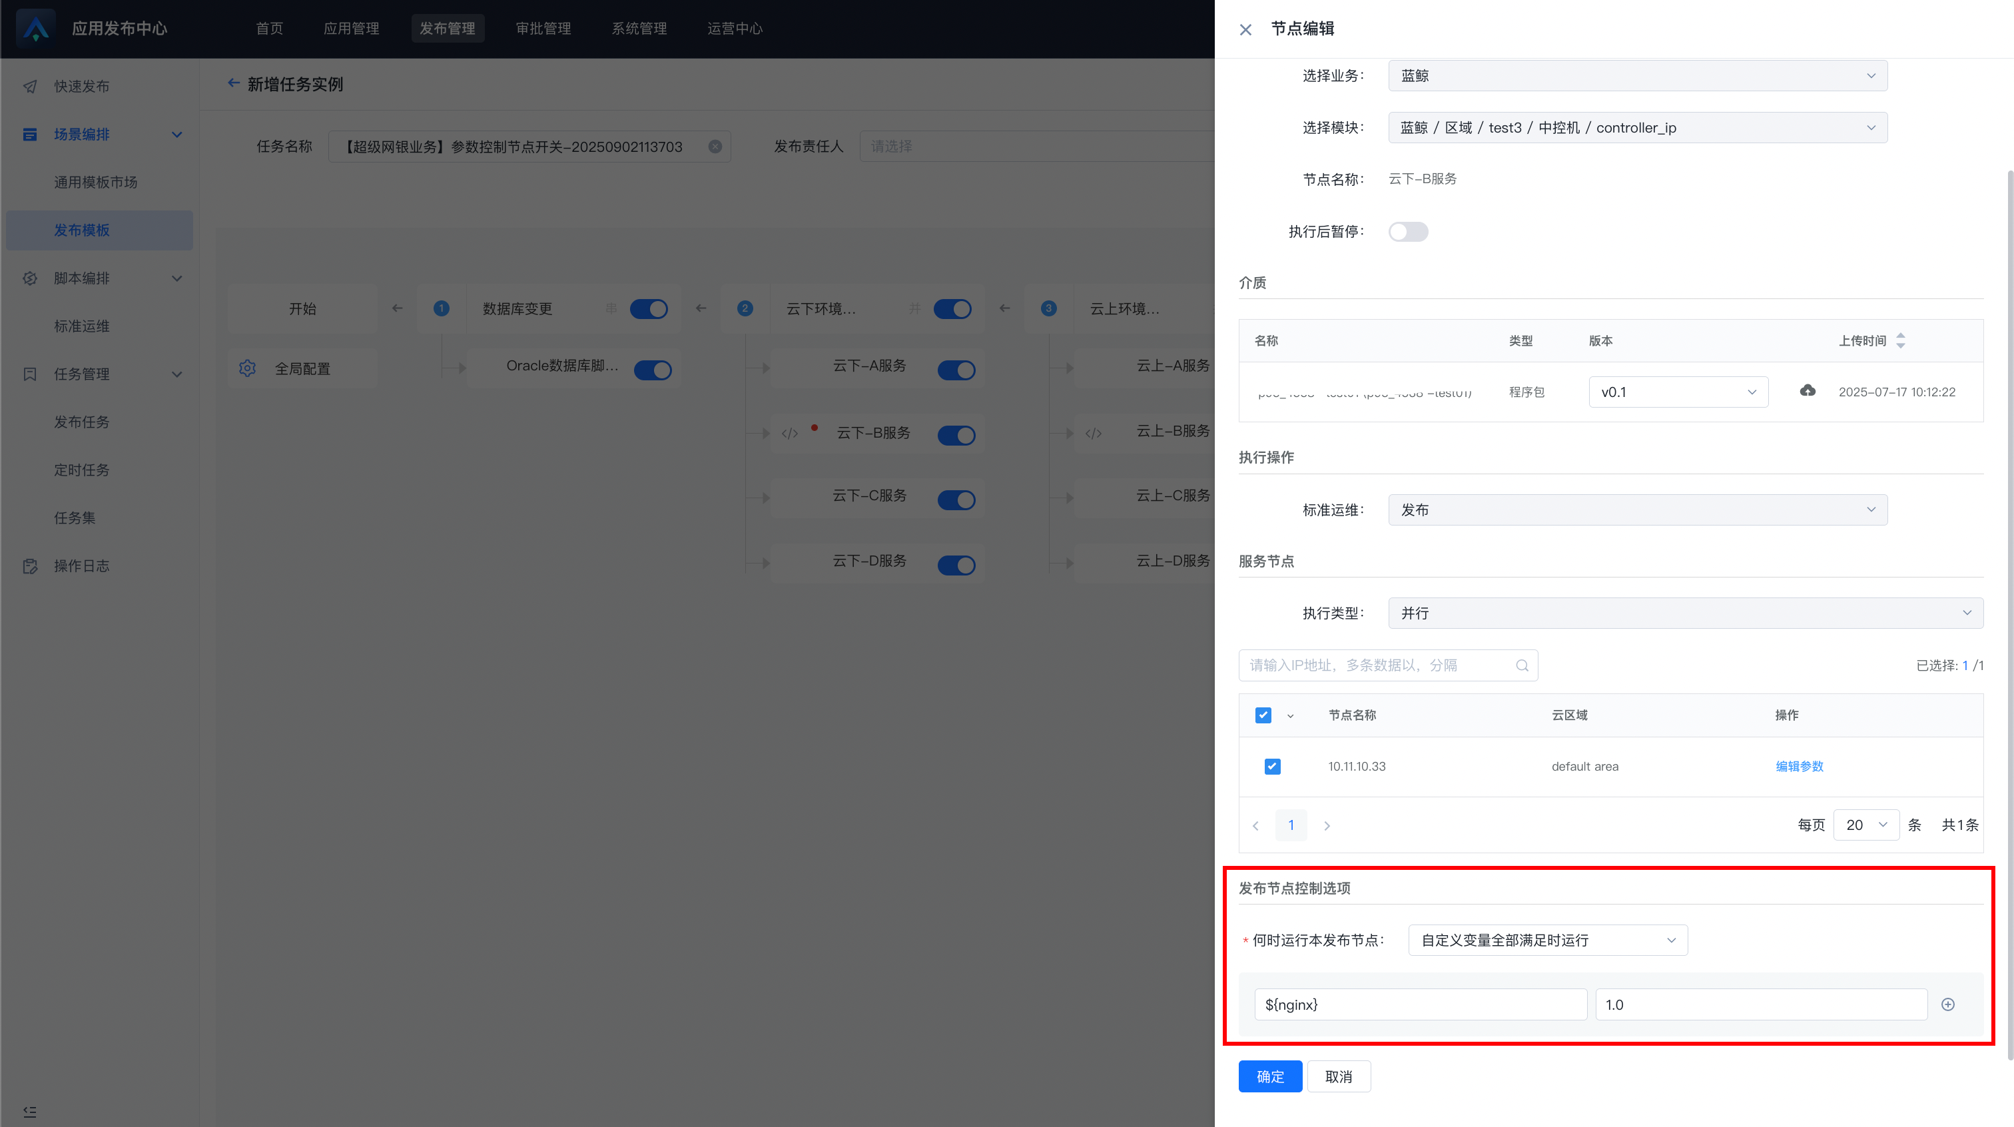Click the 全局配置 gear icon
This screenshot has width=2014, height=1127.
pyautogui.click(x=247, y=368)
